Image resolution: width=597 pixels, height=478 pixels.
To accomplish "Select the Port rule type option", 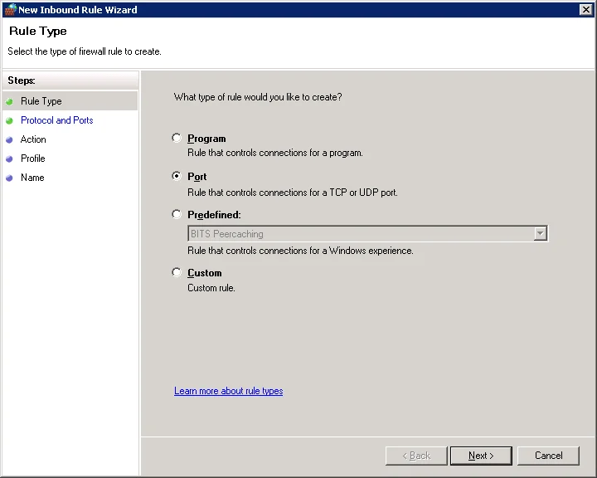I will tap(177, 177).
